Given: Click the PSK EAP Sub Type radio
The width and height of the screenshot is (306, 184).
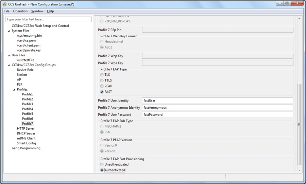Looking at the screenshot, I should point(102,132).
